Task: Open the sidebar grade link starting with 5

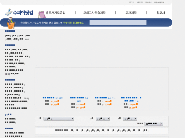Action: 8,39
